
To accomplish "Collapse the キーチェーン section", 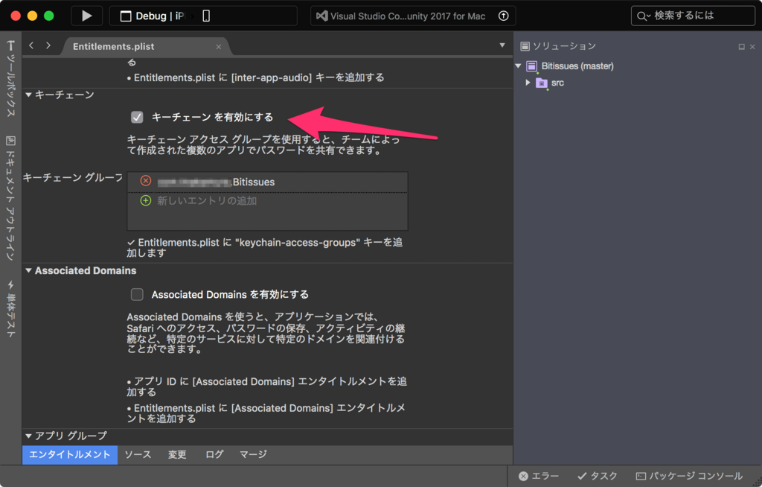I will (x=28, y=95).
